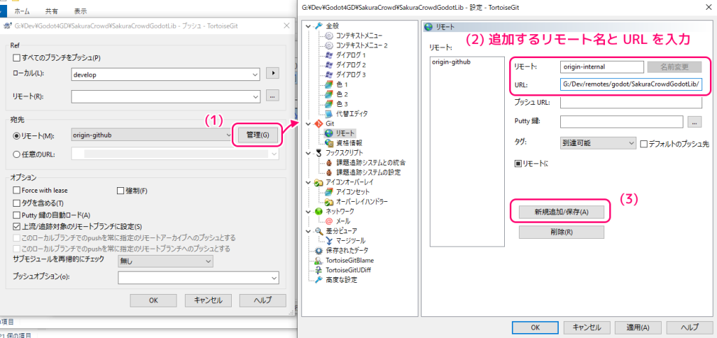Toggle the Force with lease checkbox
This screenshot has width=717, height=338.
point(17,190)
